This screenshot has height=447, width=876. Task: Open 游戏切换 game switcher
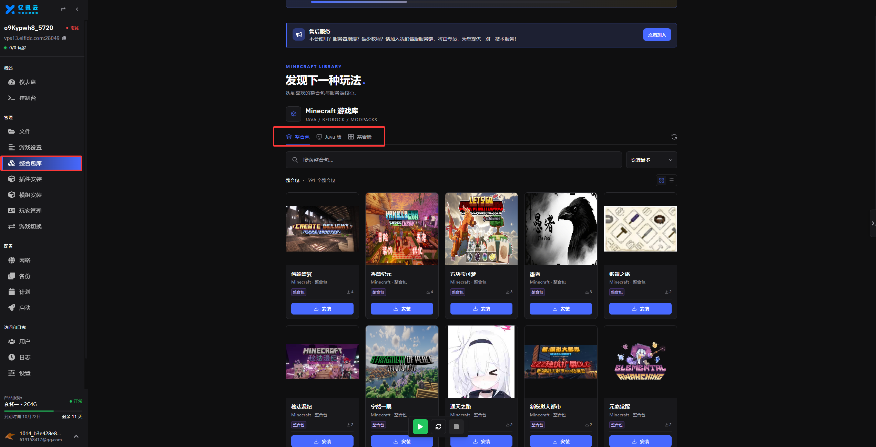(x=41, y=226)
